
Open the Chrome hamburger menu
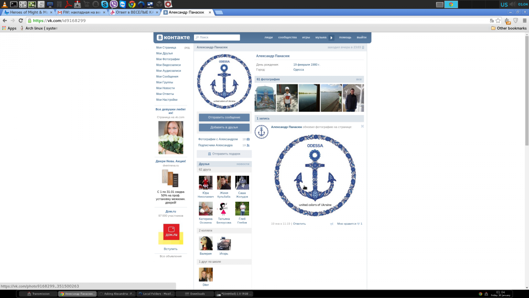523,20
